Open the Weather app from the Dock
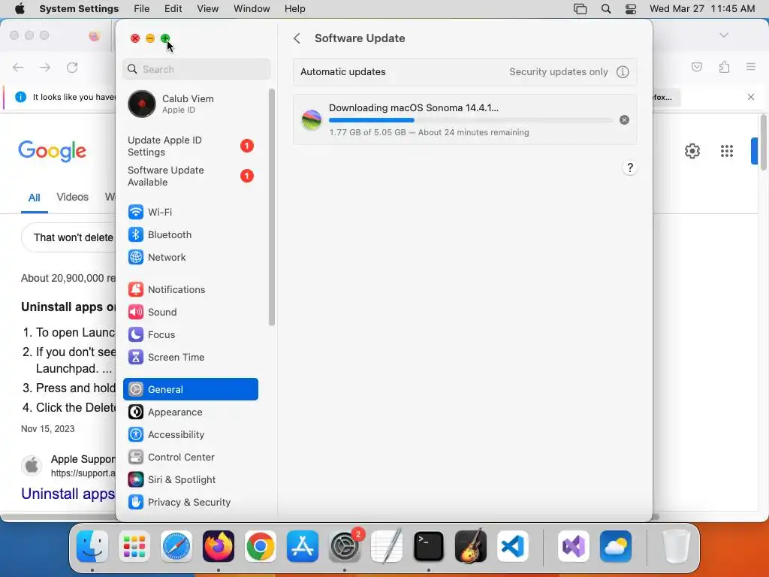Viewport: 769px width, 577px height. coord(616,546)
